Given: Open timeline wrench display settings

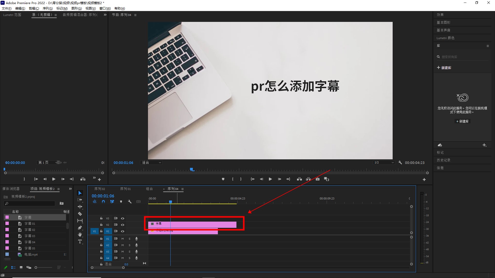Looking at the screenshot, I should click(130, 202).
